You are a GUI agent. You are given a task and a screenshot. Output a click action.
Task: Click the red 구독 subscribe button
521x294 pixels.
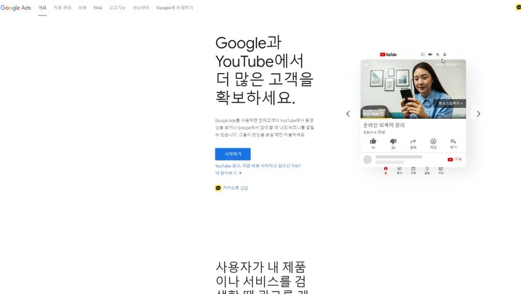(454, 159)
